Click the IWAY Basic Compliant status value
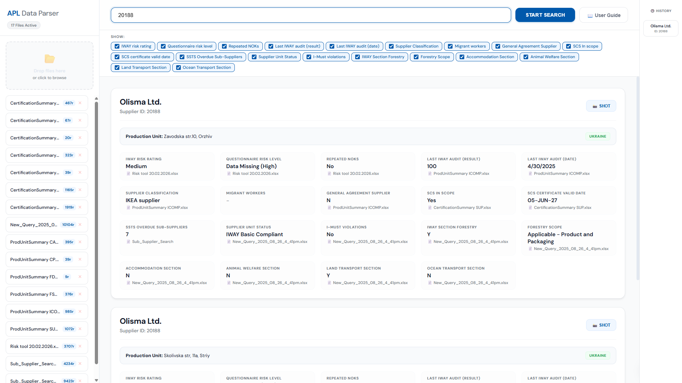This screenshot has width=682, height=383. [x=254, y=234]
